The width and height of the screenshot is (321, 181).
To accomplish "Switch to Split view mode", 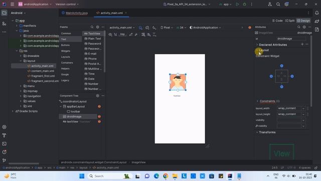I will click(x=290, y=21).
